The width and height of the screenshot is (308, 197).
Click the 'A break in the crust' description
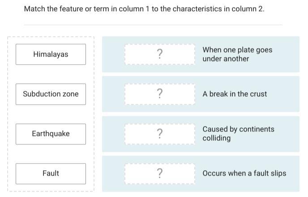point(235,94)
